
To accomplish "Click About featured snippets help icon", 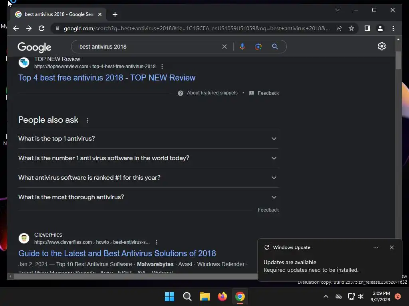I will pos(180,93).
